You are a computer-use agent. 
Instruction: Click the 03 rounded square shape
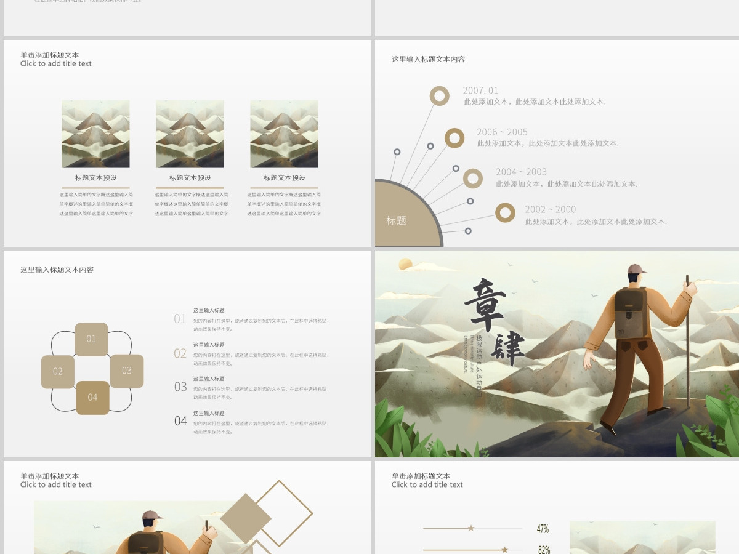[127, 371]
